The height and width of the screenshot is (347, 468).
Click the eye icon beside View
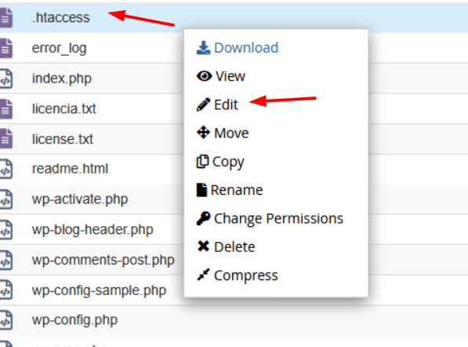click(204, 76)
